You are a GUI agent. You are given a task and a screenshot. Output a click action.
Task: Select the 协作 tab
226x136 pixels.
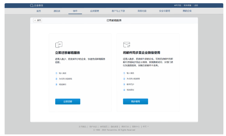click(75, 11)
